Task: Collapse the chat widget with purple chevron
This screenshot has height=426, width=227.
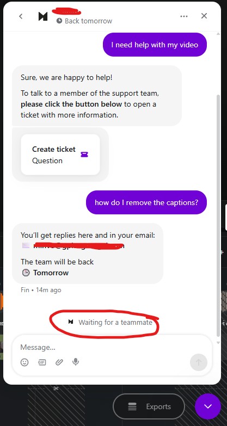Action: pyautogui.click(x=208, y=406)
